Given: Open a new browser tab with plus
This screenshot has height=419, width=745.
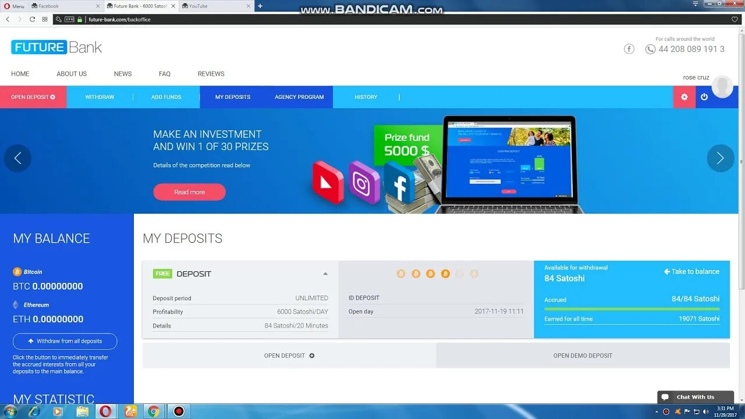Looking at the screenshot, I should pyautogui.click(x=260, y=6).
